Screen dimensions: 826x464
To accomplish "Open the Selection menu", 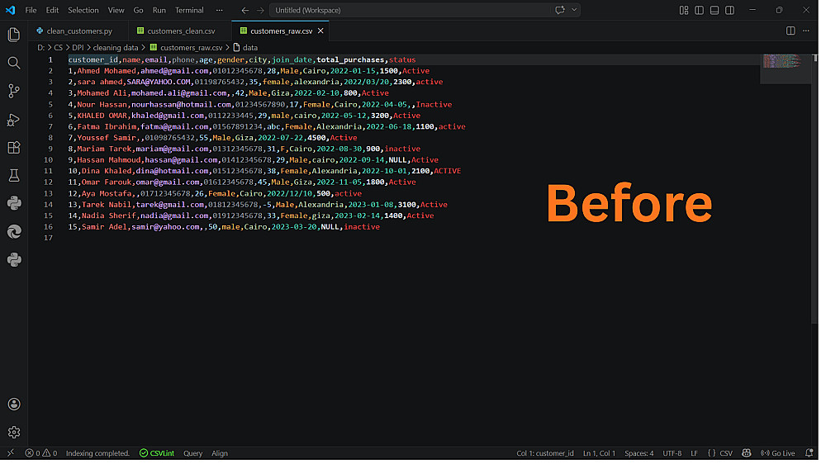I will pyautogui.click(x=83, y=10).
